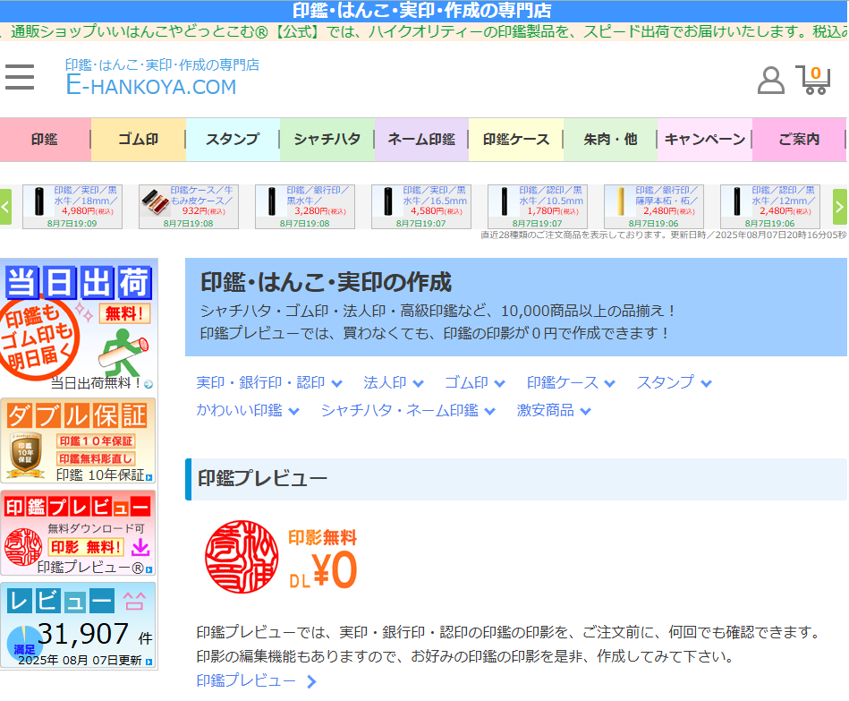Open the ダブル保証 10-year warranty banner
The image size is (849, 701).
pos(79,441)
